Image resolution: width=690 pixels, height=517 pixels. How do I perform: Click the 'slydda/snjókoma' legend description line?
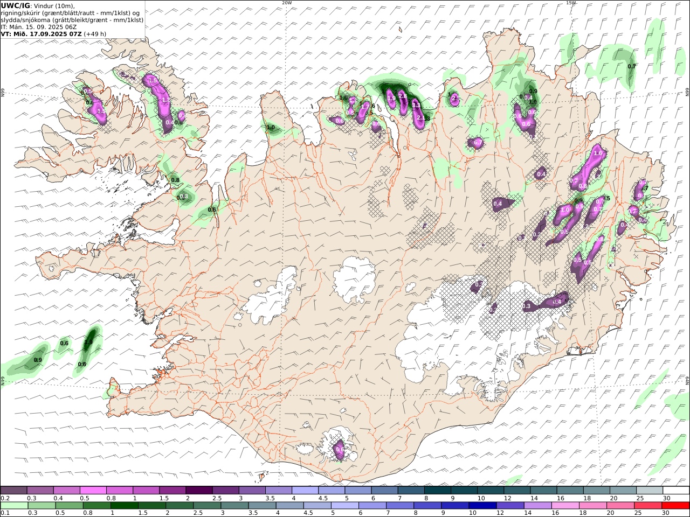[72, 20]
